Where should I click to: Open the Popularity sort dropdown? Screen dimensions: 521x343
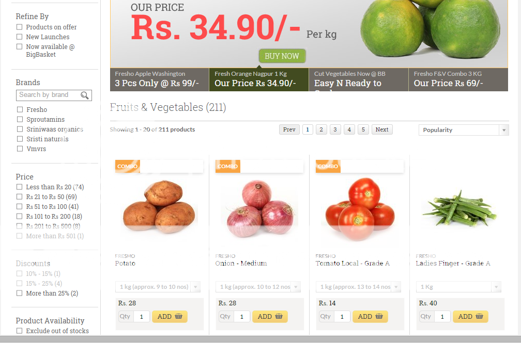[x=464, y=130]
